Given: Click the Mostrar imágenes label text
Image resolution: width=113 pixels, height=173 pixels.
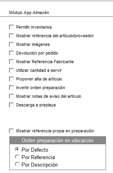Looking at the screenshot, I should 33,44.
